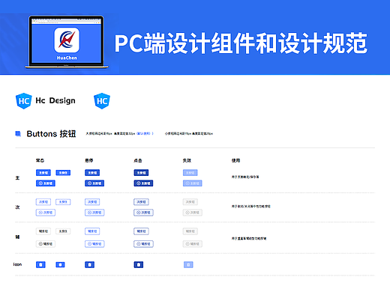This screenshot has width=390, height=292.
Task: Click the dark trash icon button under 点击
Action: (139, 264)
